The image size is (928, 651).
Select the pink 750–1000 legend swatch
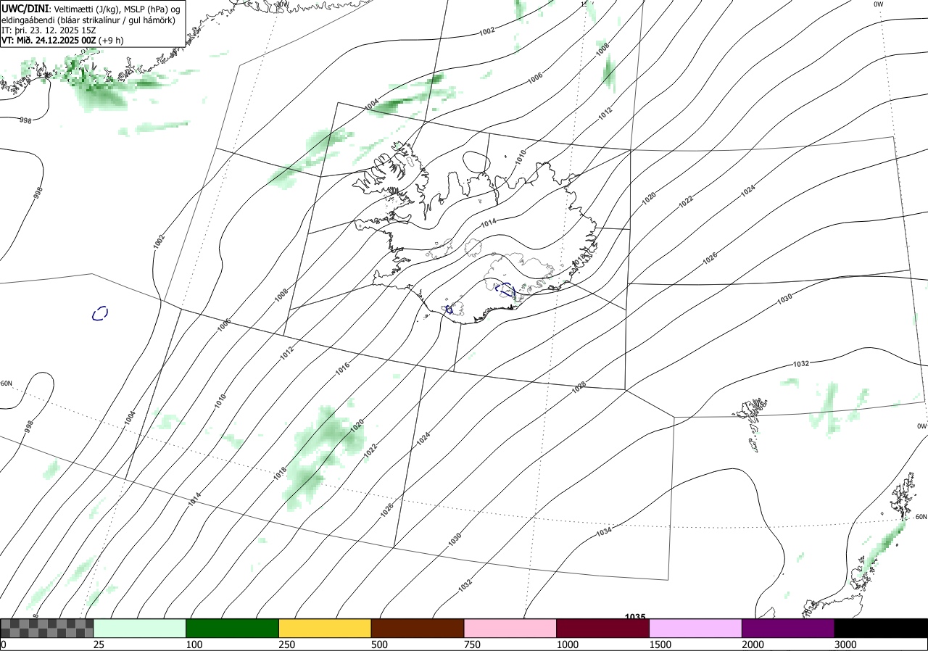[x=510, y=628]
